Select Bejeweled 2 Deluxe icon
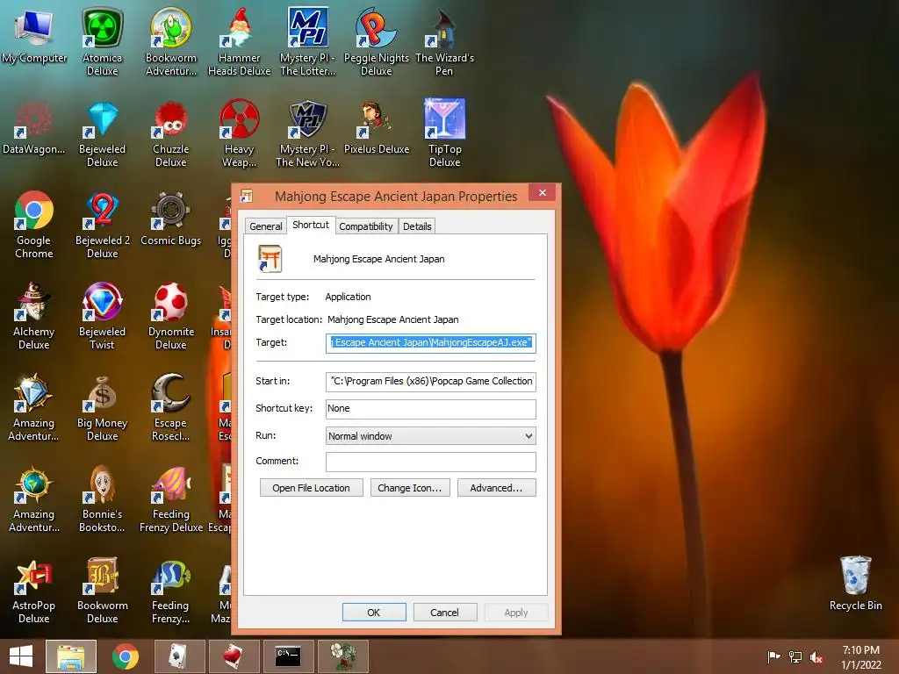899x674 pixels. coord(102,225)
